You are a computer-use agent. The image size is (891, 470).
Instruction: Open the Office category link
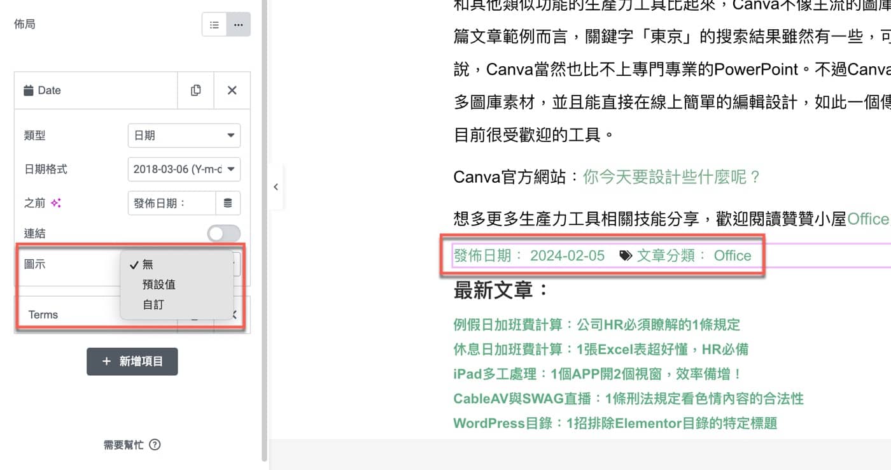pos(733,255)
